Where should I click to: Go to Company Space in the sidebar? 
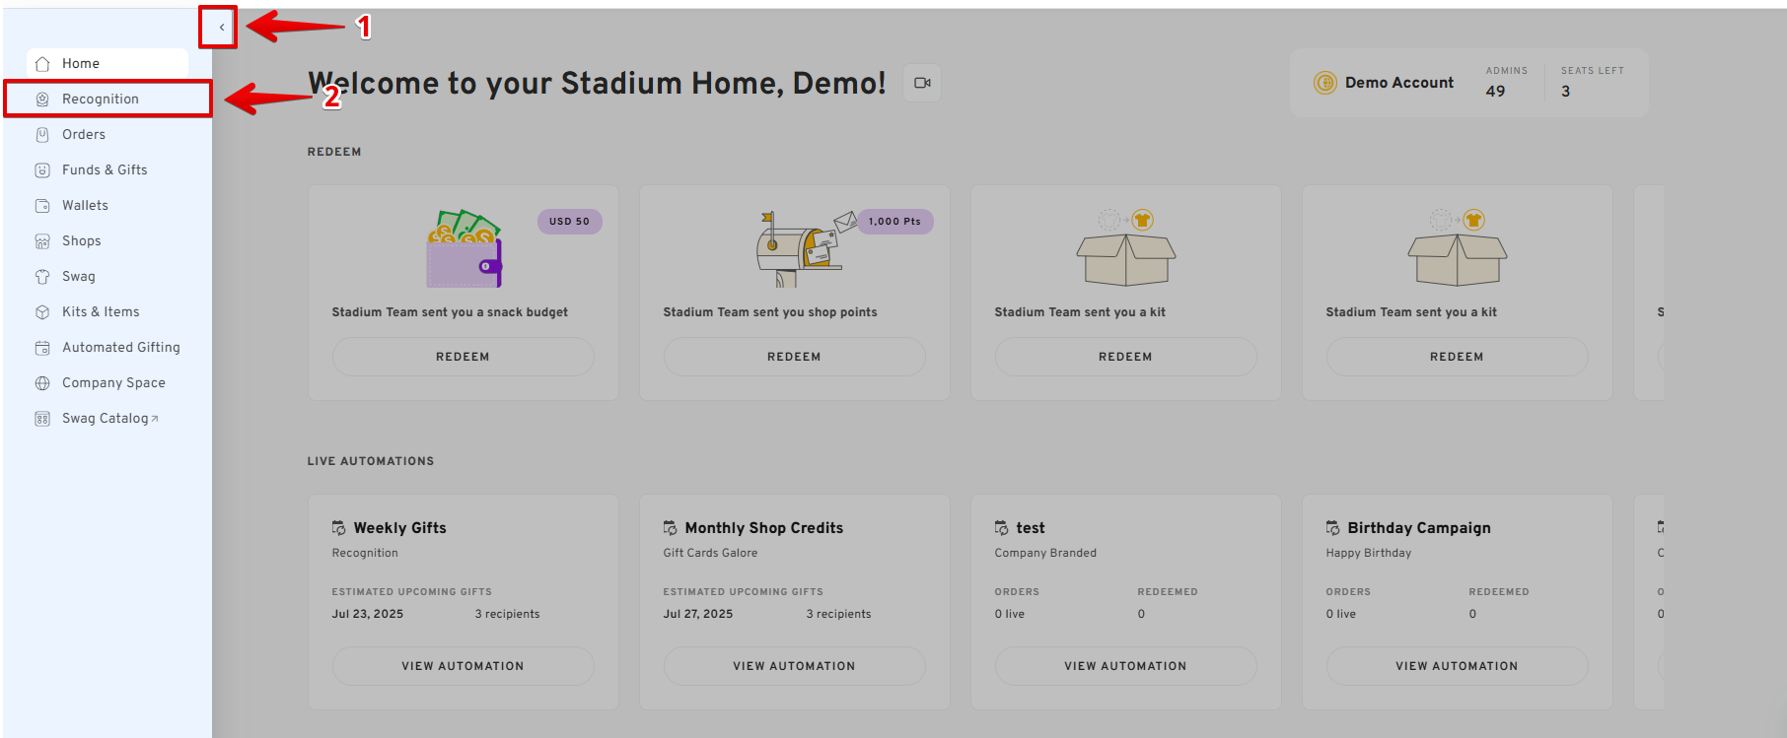pyautogui.click(x=113, y=383)
